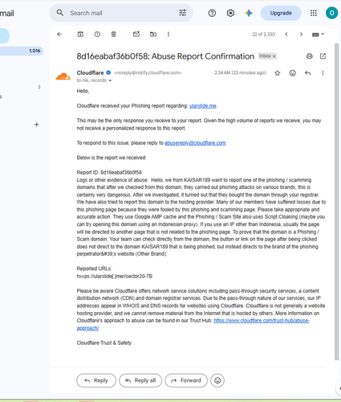
Task: Report this email as spam
Action: pyautogui.click(x=97, y=35)
